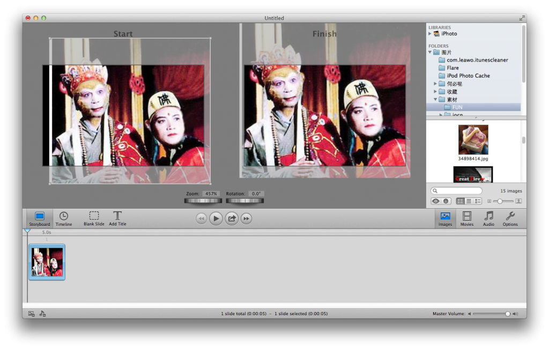The width and height of the screenshot is (549, 349).
Task: Switch media browser to detailed list view
Action: click(478, 201)
